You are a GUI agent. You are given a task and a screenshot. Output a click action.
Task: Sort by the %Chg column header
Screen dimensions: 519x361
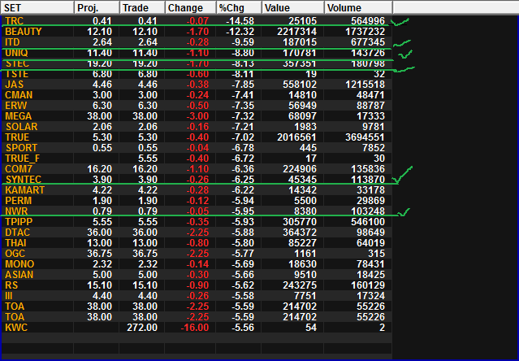239,7
